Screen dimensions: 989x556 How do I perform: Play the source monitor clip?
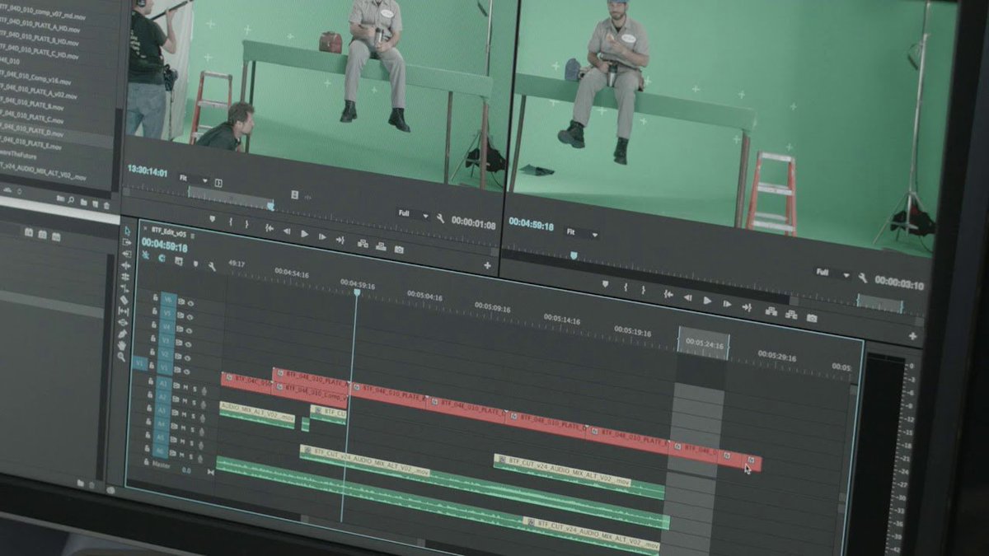304,234
